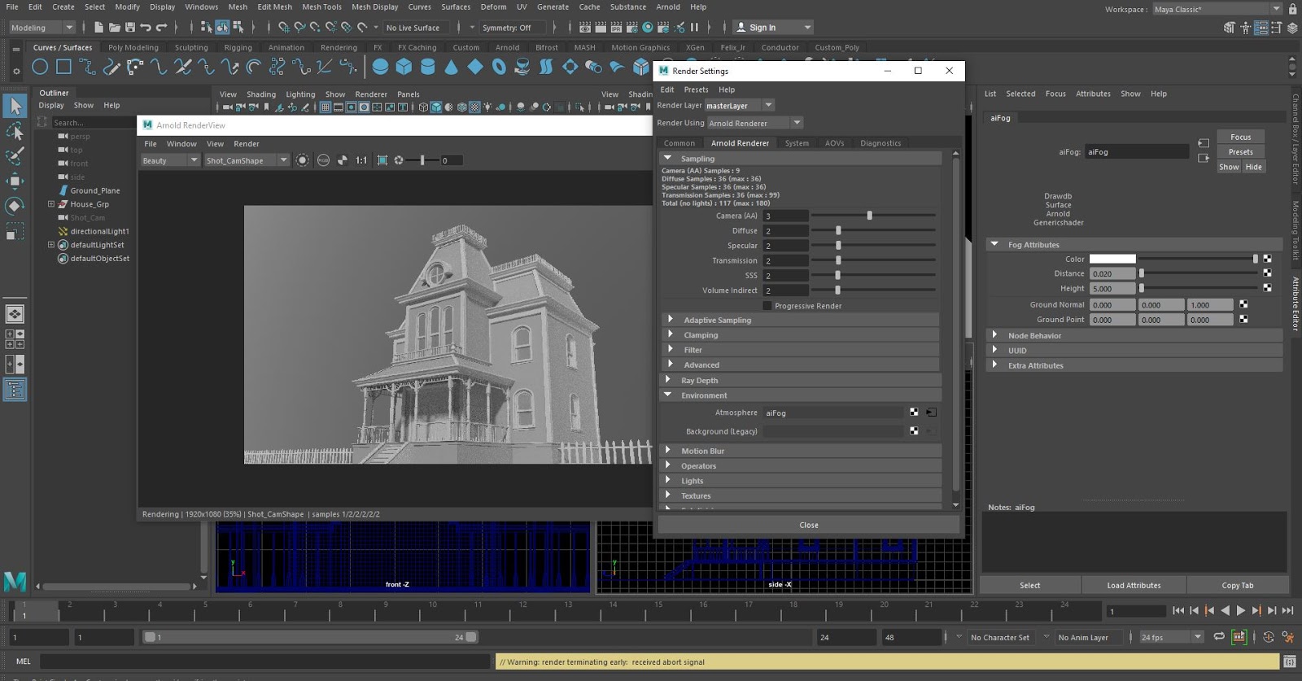Expand House_Grp in the Outliner
Image resolution: width=1302 pixels, height=681 pixels.
51,204
